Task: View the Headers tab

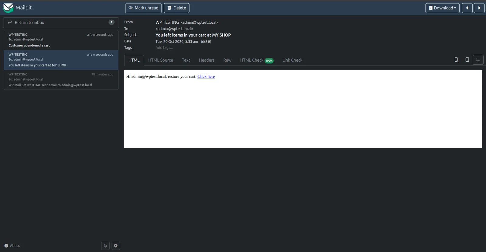Action: pos(207,60)
